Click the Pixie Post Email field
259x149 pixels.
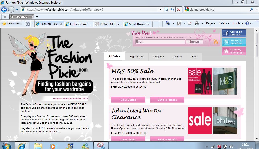click(x=160, y=42)
